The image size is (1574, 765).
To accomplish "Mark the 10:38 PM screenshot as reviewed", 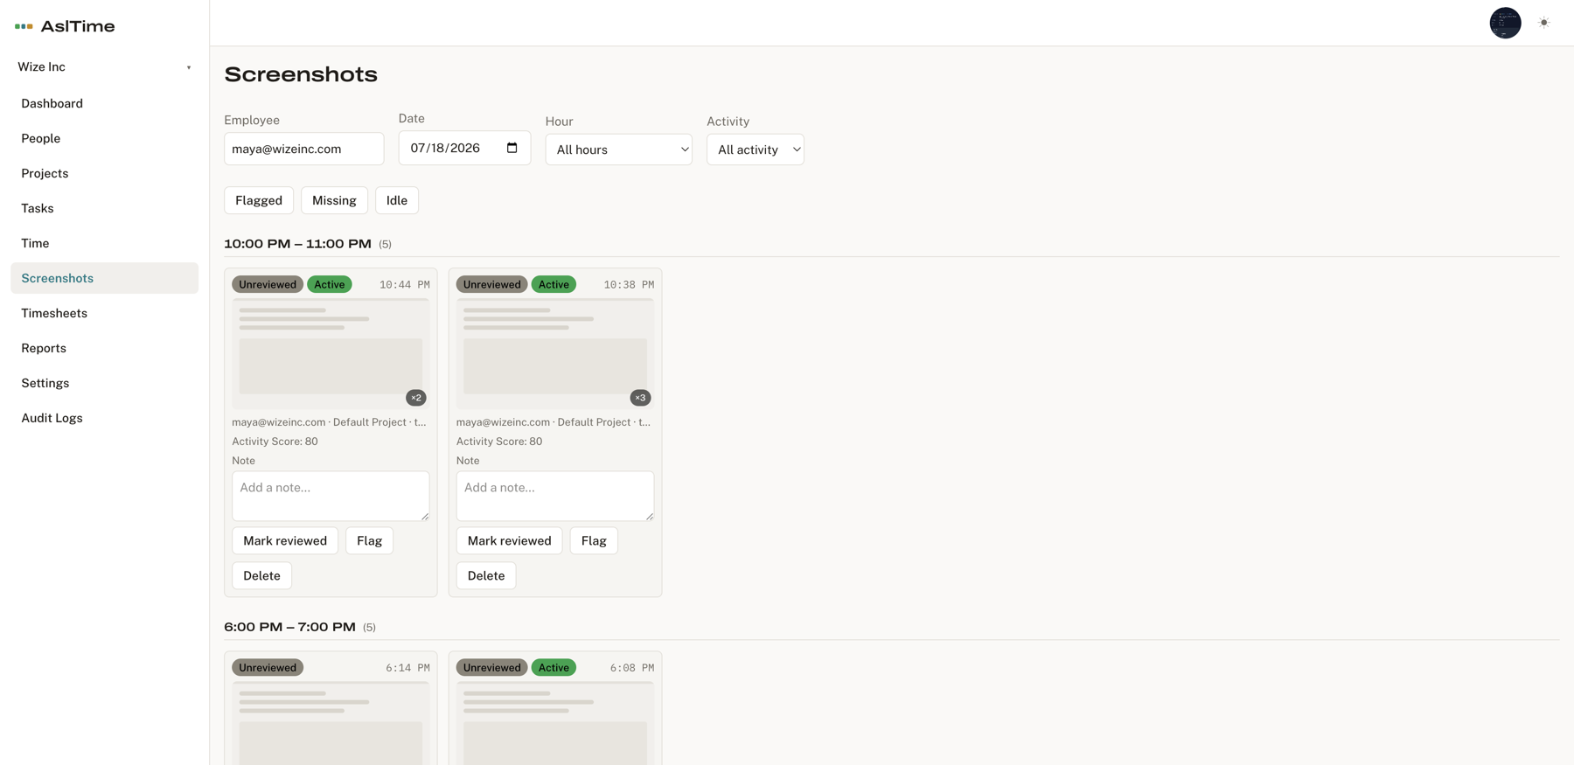I will 509,540.
